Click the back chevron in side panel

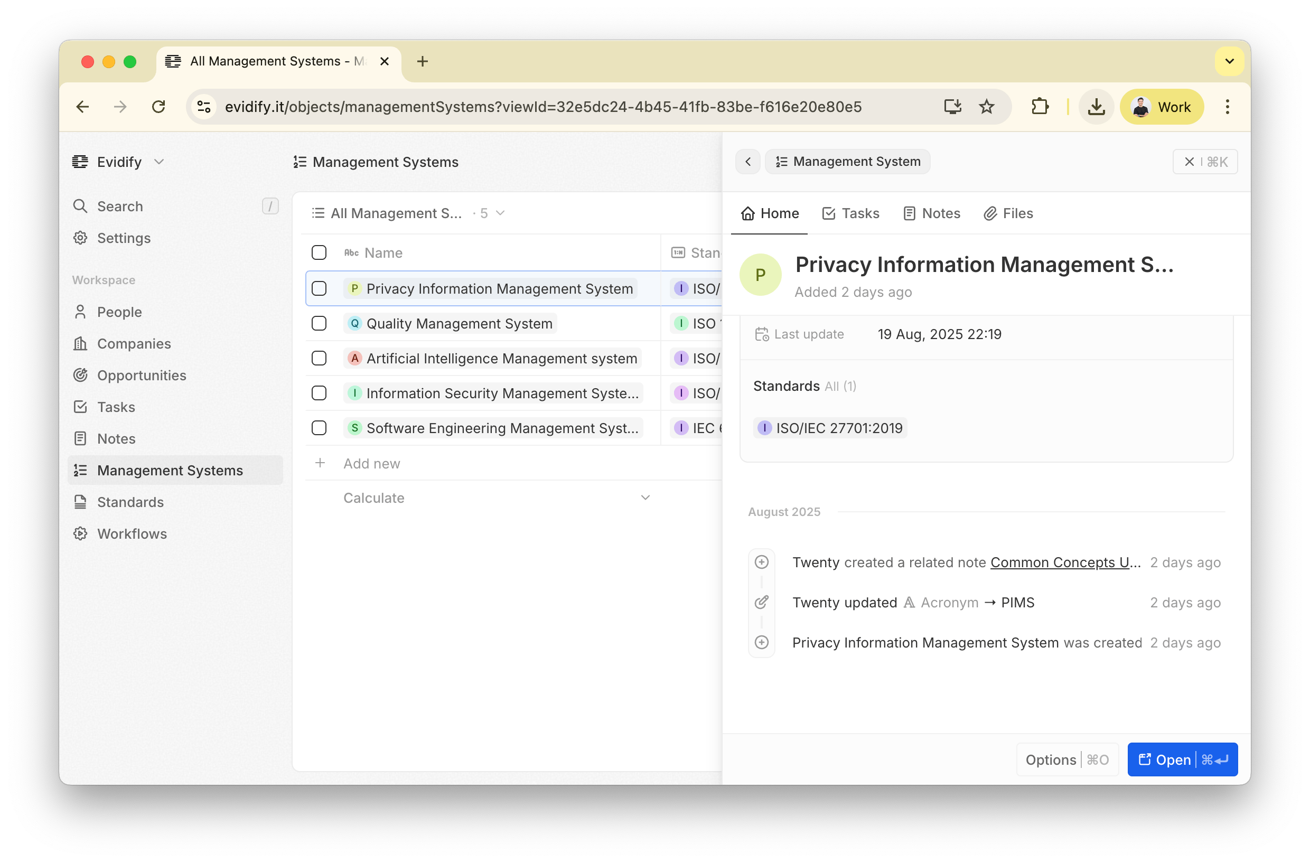coord(747,162)
